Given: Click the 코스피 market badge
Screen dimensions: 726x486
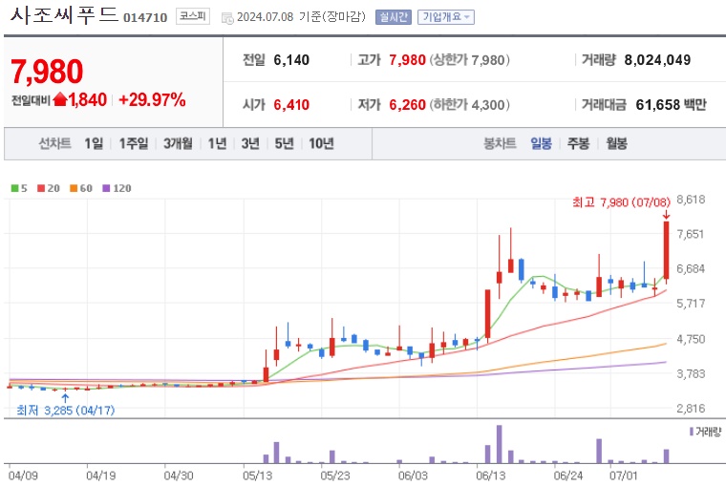Looking at the screenshot, I should [x=193, y=16].
